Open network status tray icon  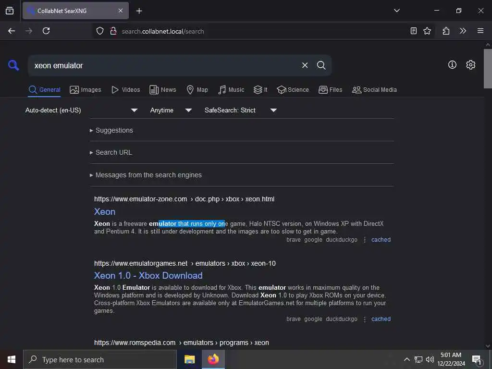click(x=418, y=359)
